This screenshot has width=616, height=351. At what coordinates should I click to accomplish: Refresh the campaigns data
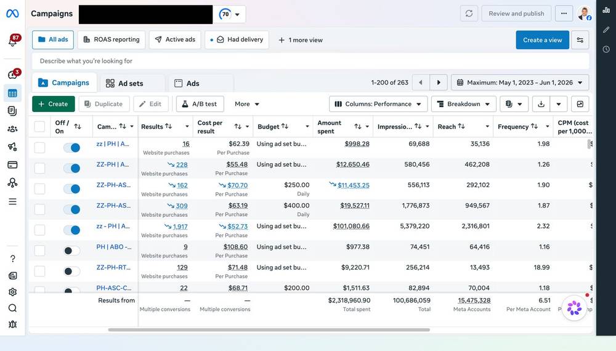[x=469, y=14]
